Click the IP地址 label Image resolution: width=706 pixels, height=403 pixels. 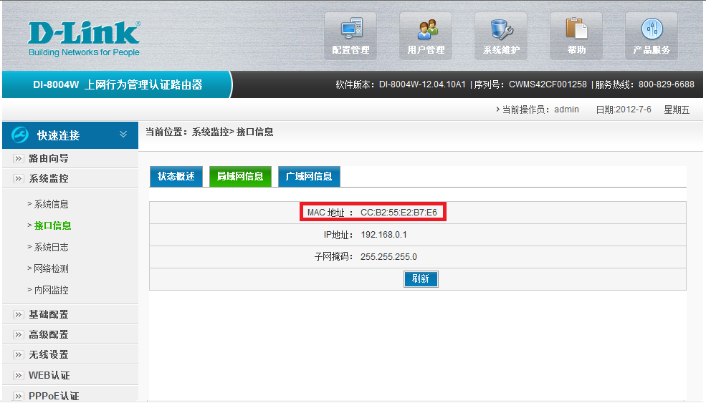click(x=338, y=235)
